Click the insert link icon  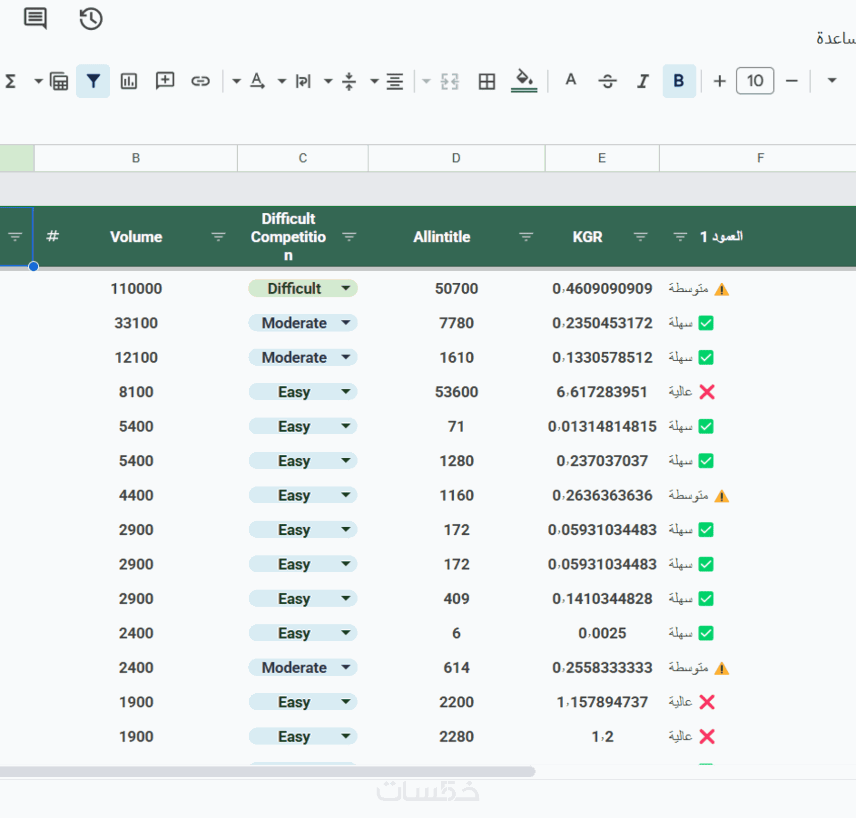(200, 81)
